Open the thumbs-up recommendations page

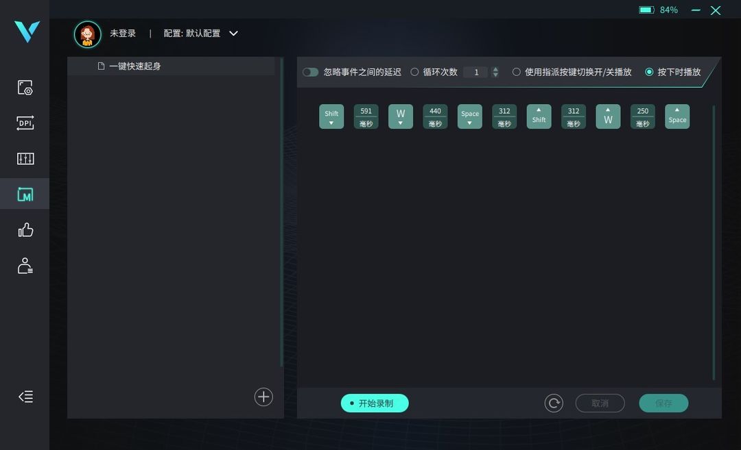coord(25,230)
